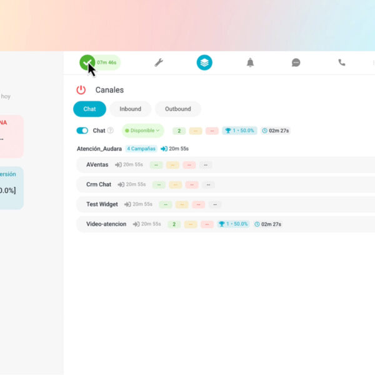Click the login icon in Video-atencion row

click(136, 224)
